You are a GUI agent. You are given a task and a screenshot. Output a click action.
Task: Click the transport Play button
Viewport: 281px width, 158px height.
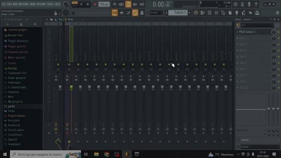click(81, 4)
